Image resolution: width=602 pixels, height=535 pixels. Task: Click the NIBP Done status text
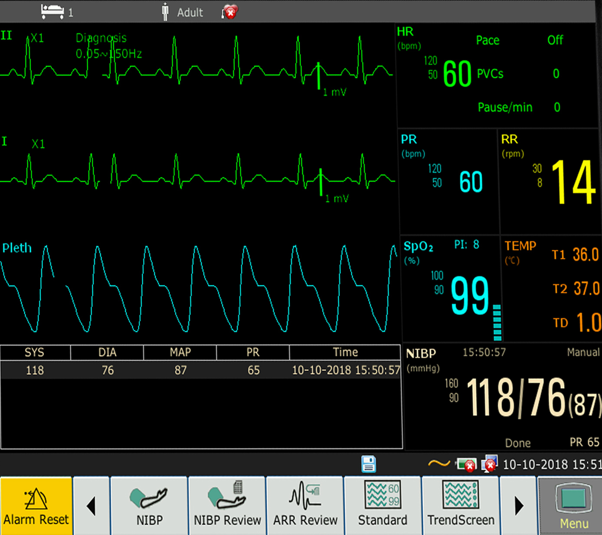(x=518, y=443)
